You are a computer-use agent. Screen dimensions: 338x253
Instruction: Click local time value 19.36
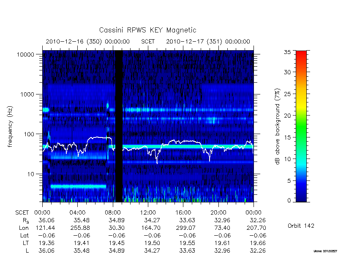46,243
